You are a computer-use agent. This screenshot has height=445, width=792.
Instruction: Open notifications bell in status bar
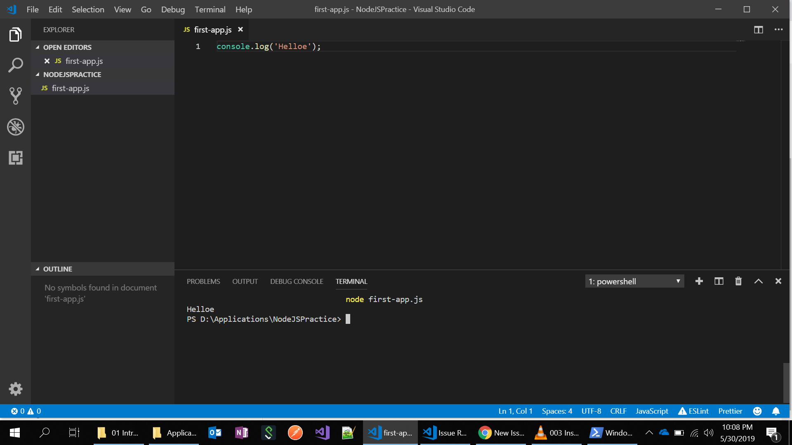click(x=776, y=411)
